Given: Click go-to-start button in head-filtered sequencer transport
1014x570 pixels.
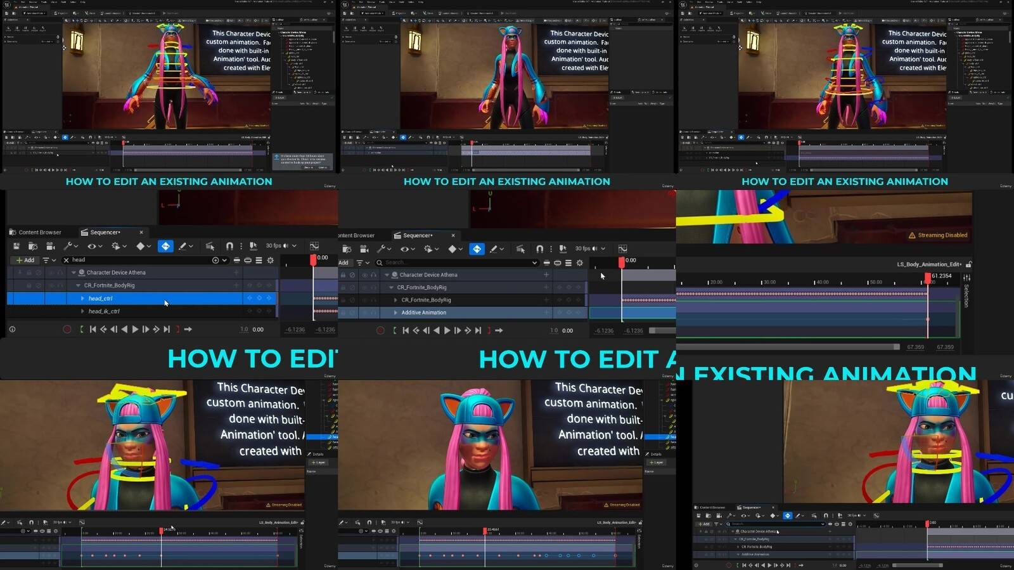Looking at the screenshot, I should [x=93, y=329].
